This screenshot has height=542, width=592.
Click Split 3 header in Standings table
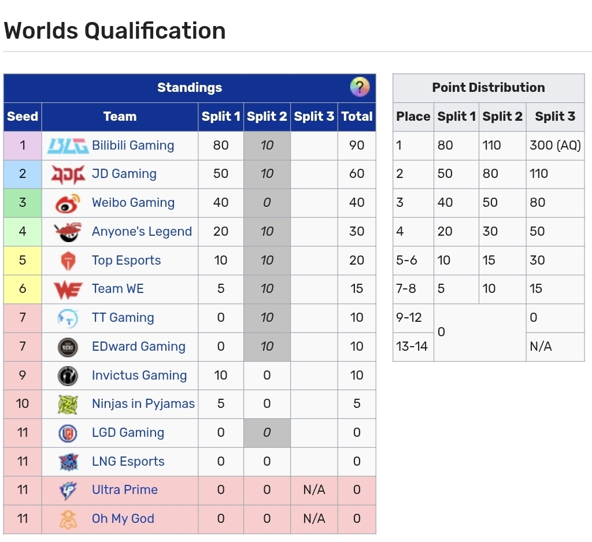tap(314, 117)
